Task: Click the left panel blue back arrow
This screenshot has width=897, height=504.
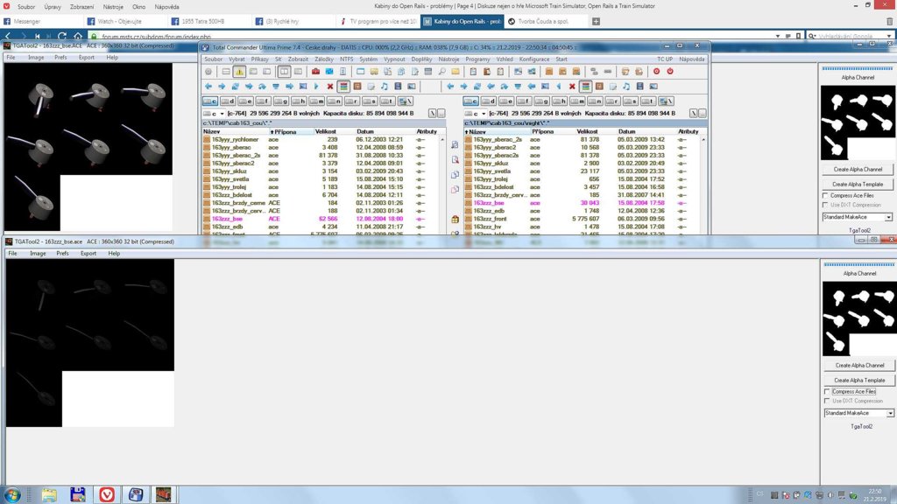Action: coord(208,86)
